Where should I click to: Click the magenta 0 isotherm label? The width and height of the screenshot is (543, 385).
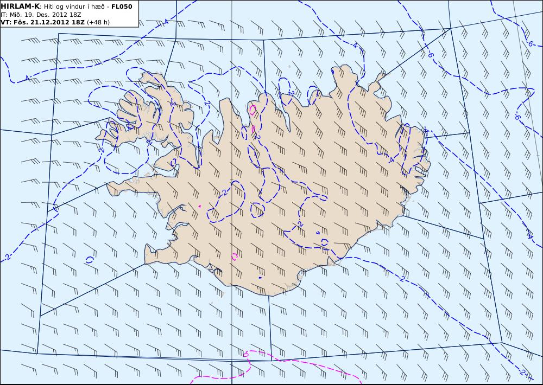[246, 354]
